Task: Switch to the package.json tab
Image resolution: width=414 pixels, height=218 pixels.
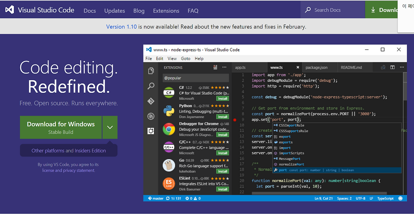Action: (x=320, y=67)
